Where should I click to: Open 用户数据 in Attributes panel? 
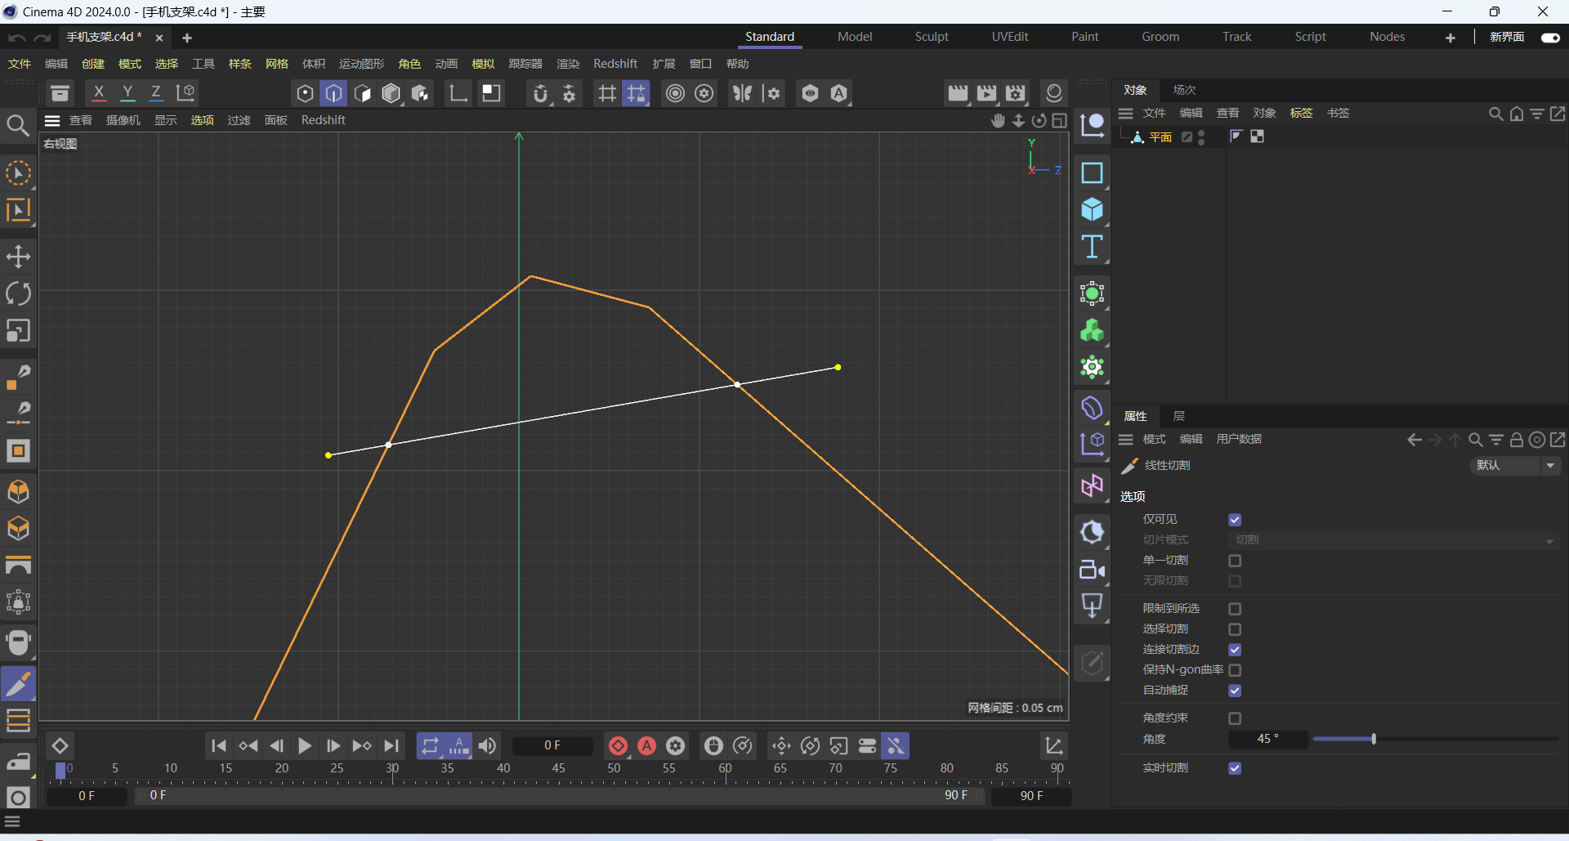(1239, 439)
